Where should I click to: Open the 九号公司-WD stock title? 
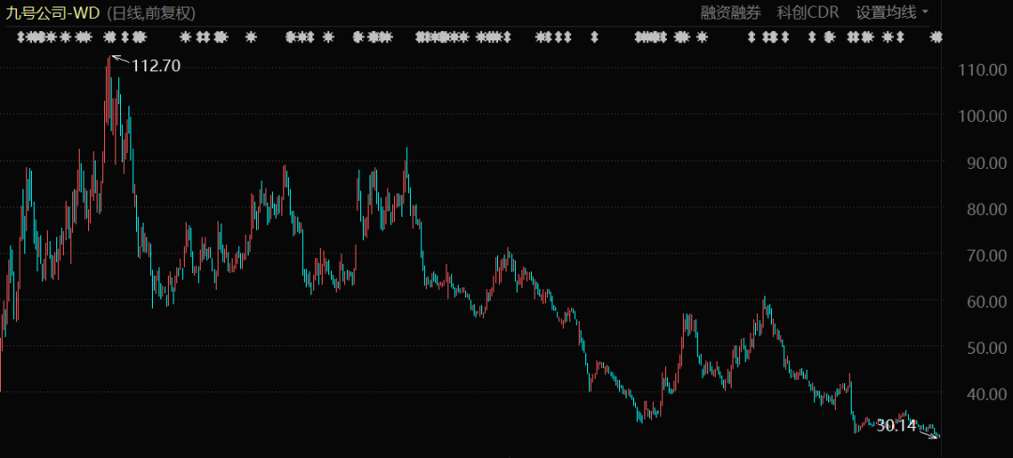coord(52,12)
